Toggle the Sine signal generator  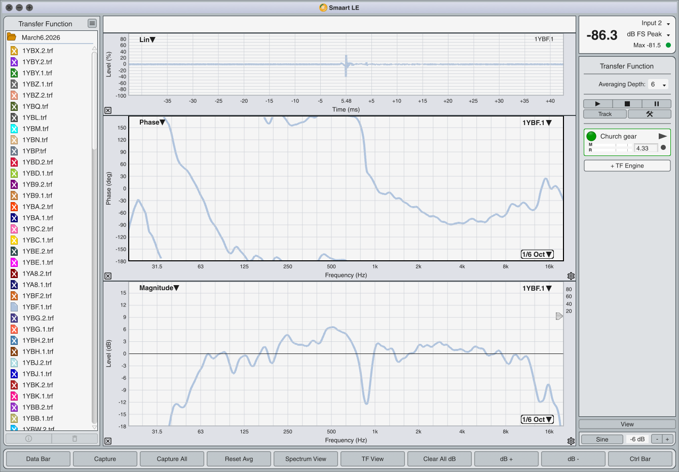[x=602, y=439]
